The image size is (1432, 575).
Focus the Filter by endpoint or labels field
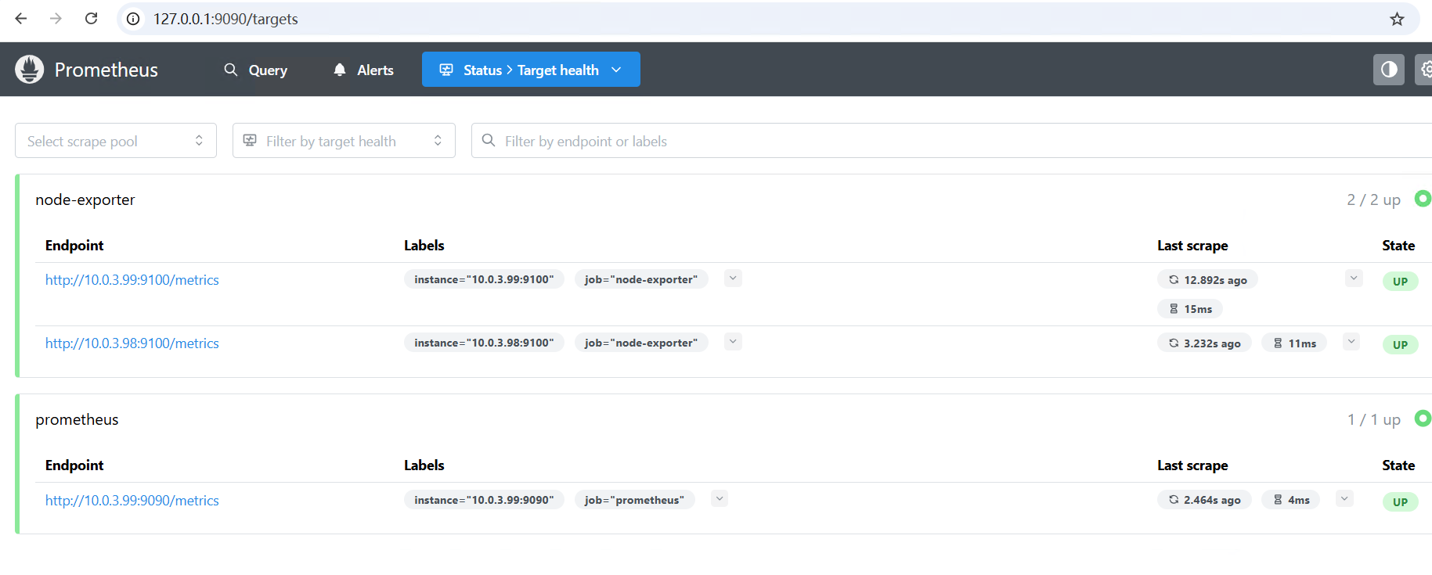pos(951,141)
